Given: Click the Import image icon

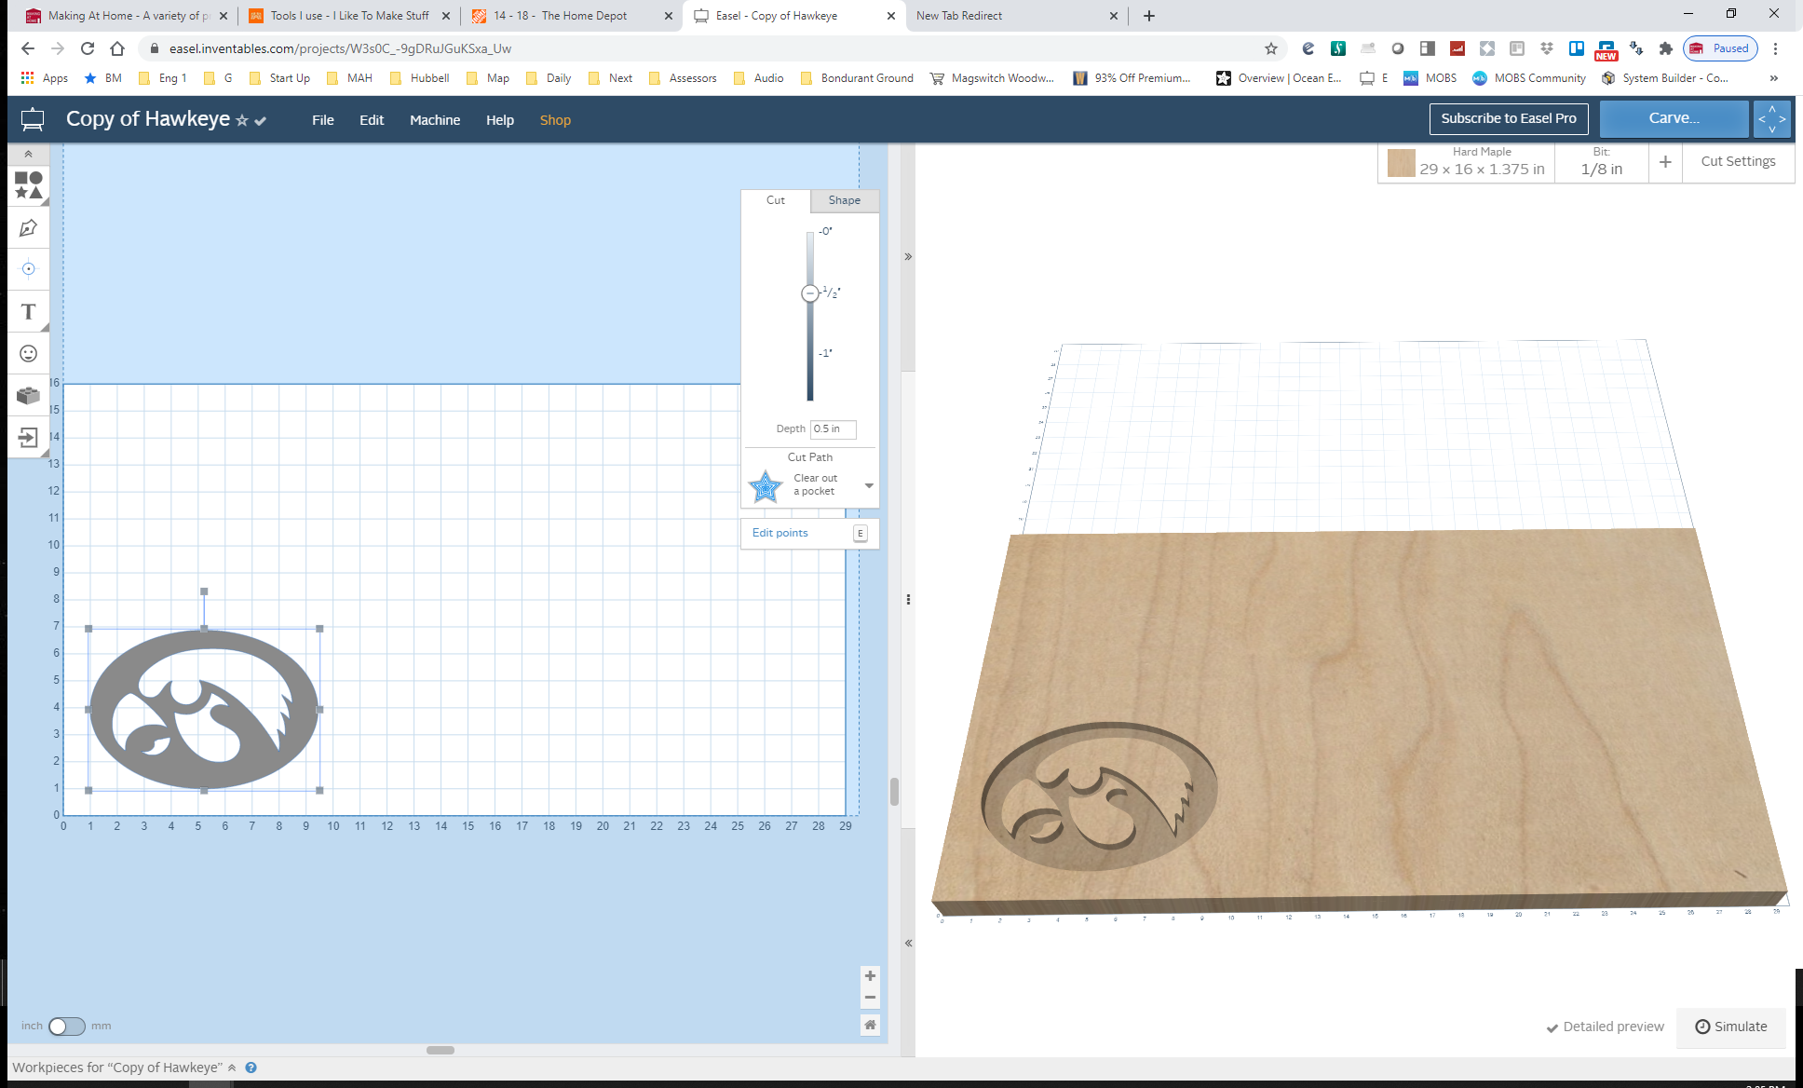Looking at the screenshot, I should click(x=28, y=438).
